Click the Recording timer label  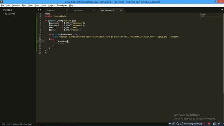pos(193,124)
